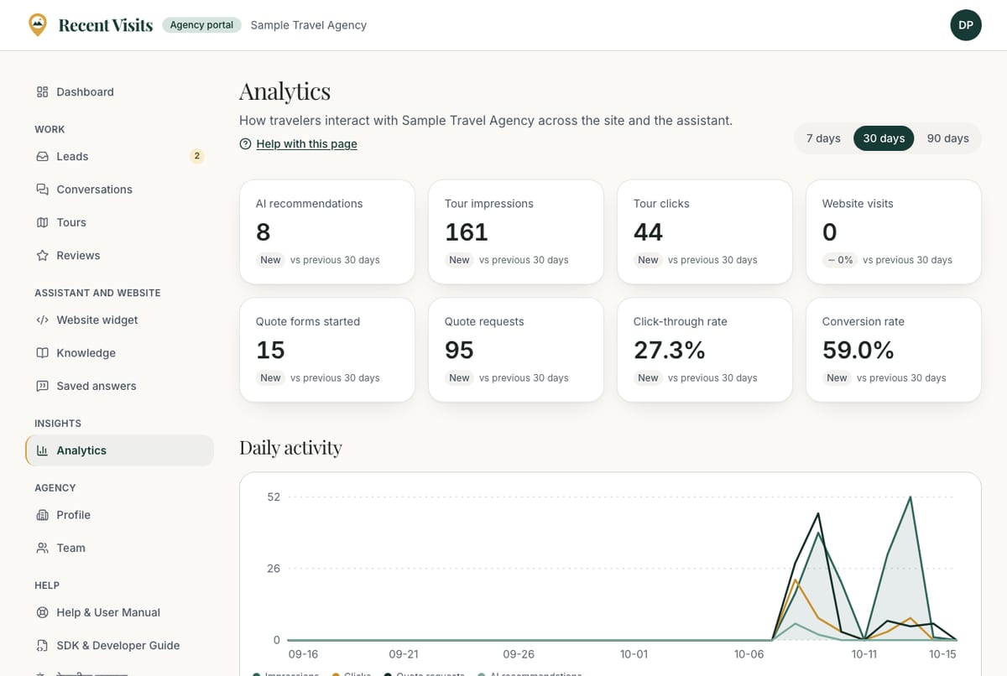Open the Dashboard page
The width and height of the screenshot is (1007, 676).
coord(119,92)
